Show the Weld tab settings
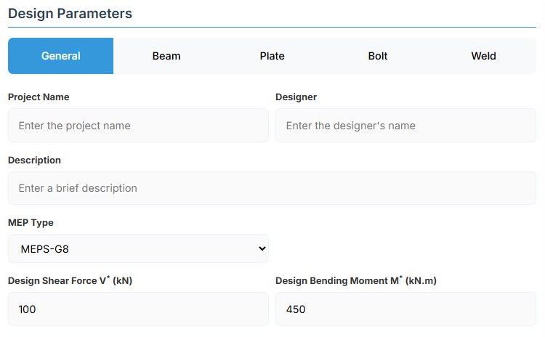Image resolution: width=545 pixels, height=337 pixels. pos(483,56)
